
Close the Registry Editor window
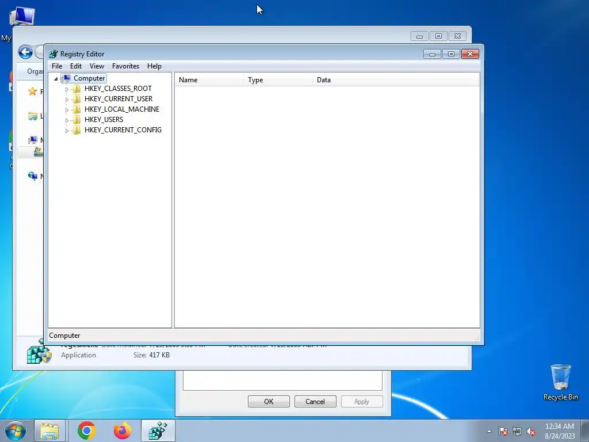[470, 54]
